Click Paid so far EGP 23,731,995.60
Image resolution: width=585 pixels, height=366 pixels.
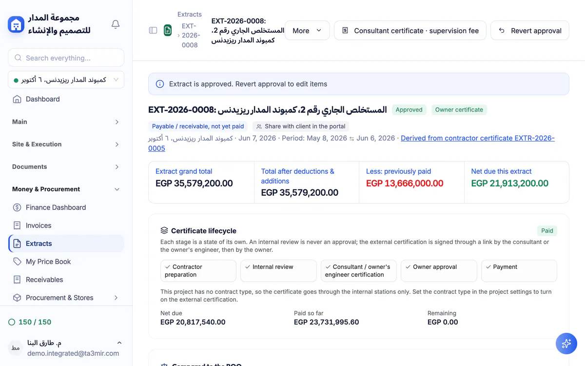click(x=327, y=322)
